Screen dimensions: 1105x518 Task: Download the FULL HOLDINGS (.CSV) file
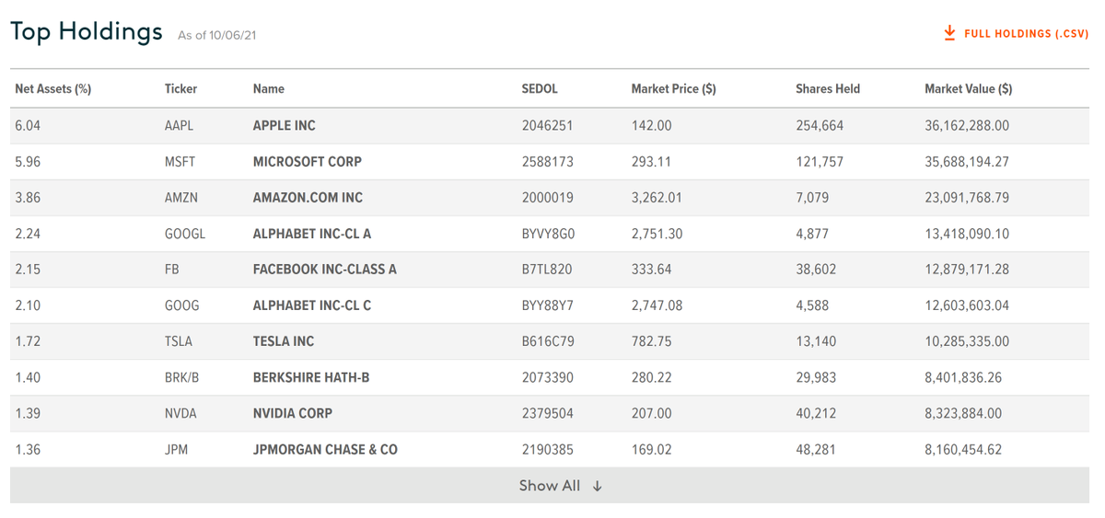pyautogui.click(x=1016, y=33)
